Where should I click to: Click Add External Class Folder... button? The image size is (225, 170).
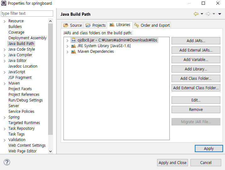click(196, 88)
